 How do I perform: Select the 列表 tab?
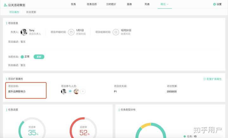click(147, 4)
